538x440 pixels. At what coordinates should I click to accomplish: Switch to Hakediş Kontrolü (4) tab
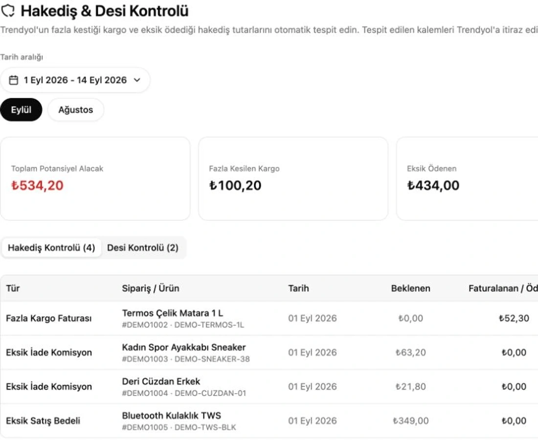[x=51, y=247]
